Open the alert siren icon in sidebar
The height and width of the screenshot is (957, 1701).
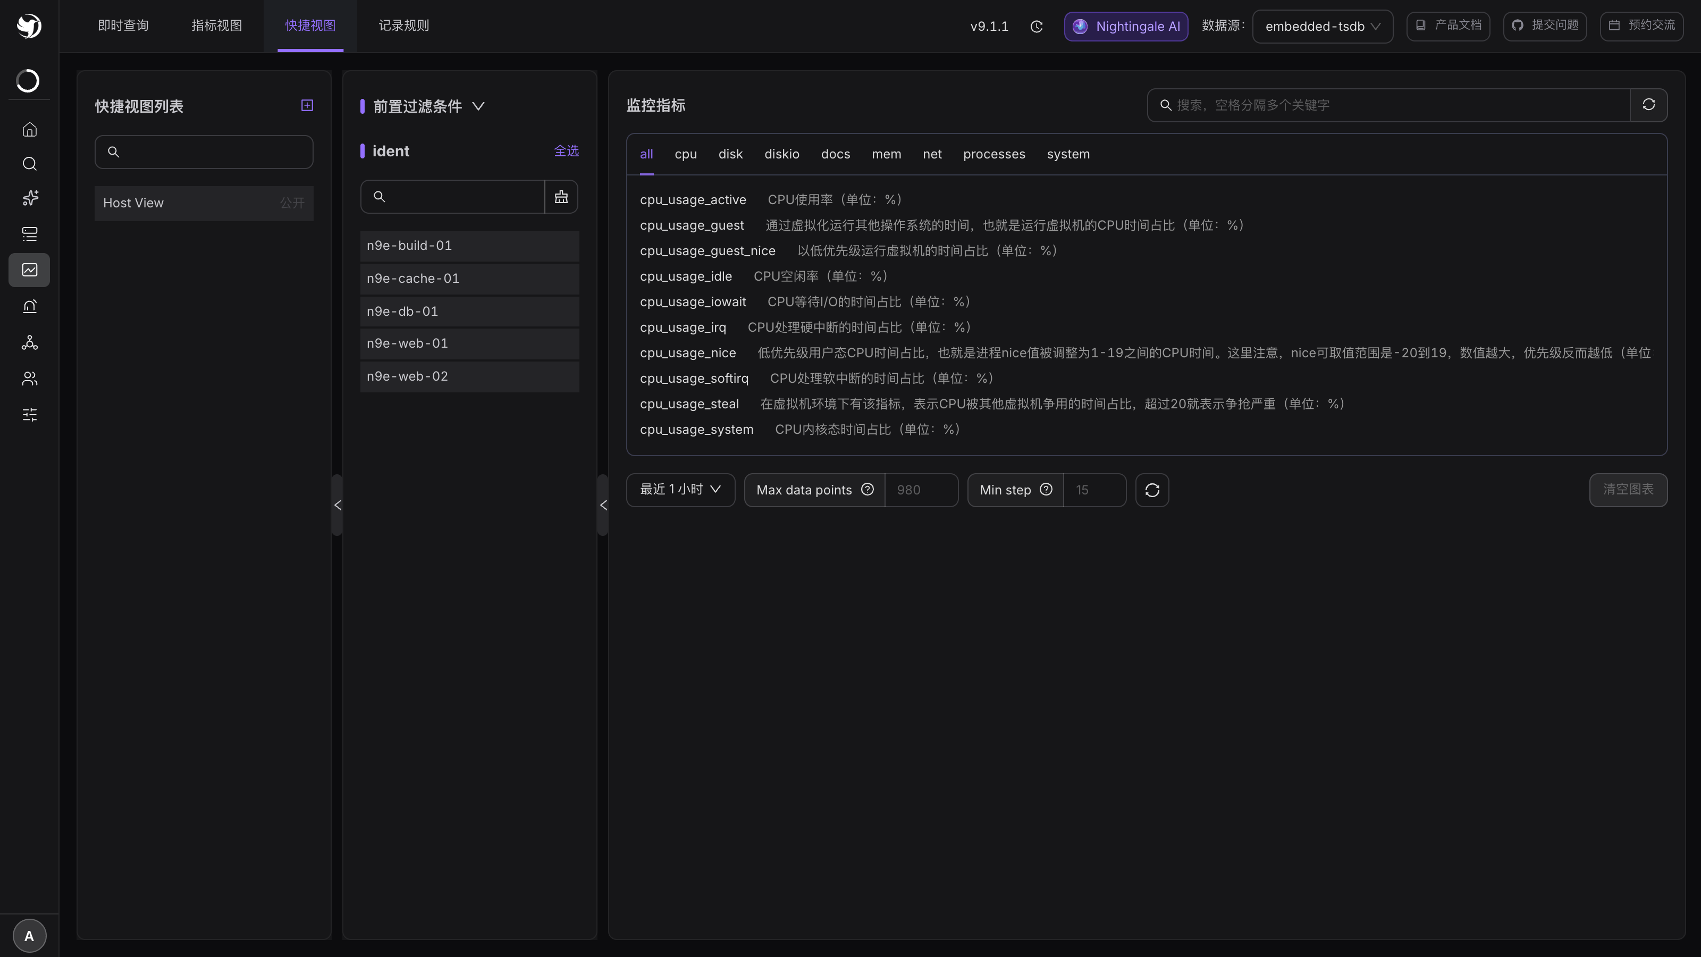pos(29,306)
